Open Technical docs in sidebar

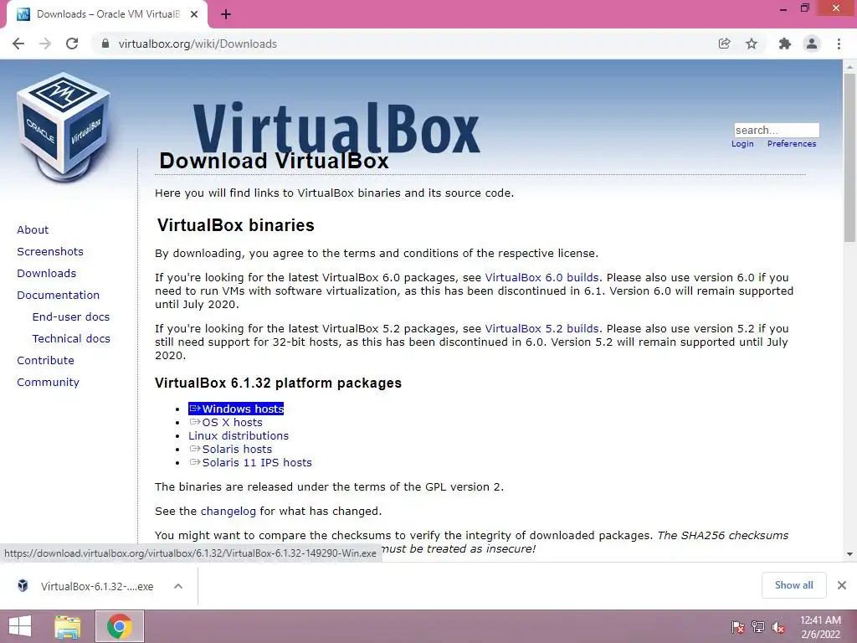point(71,339)
